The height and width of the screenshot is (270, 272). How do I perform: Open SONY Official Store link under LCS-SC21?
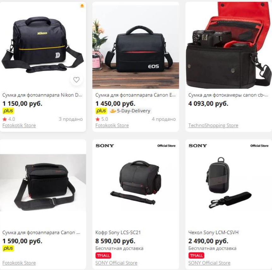pos(116,263)
